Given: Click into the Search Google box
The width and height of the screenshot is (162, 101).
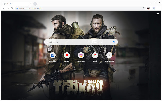Looking at the screenshot, I should pos(81,42).
